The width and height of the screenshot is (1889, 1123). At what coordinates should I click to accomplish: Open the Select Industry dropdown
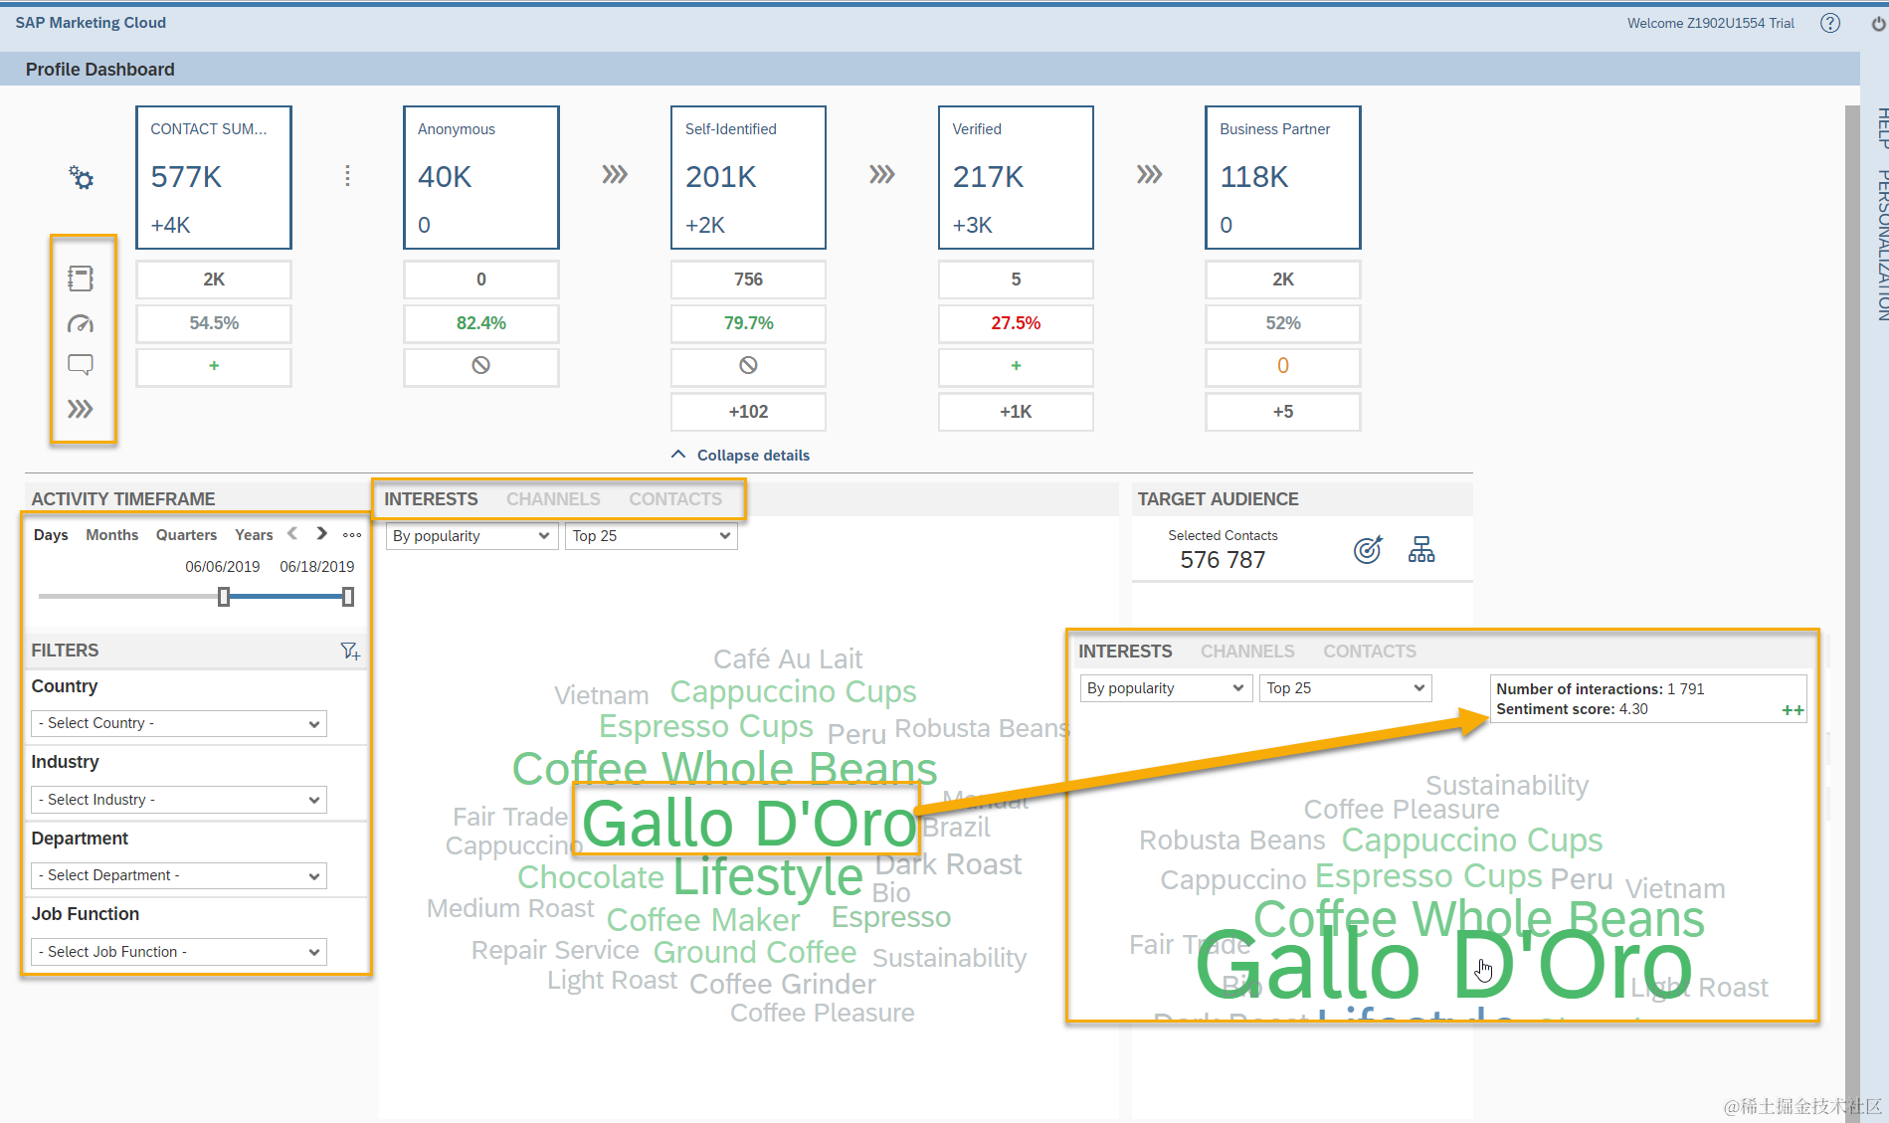(179, 800)
